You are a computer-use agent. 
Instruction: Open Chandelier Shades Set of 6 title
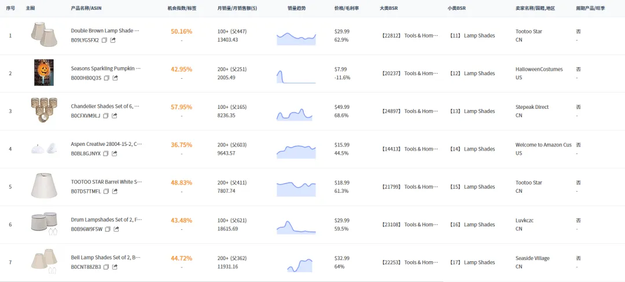(x=105, y=107)
